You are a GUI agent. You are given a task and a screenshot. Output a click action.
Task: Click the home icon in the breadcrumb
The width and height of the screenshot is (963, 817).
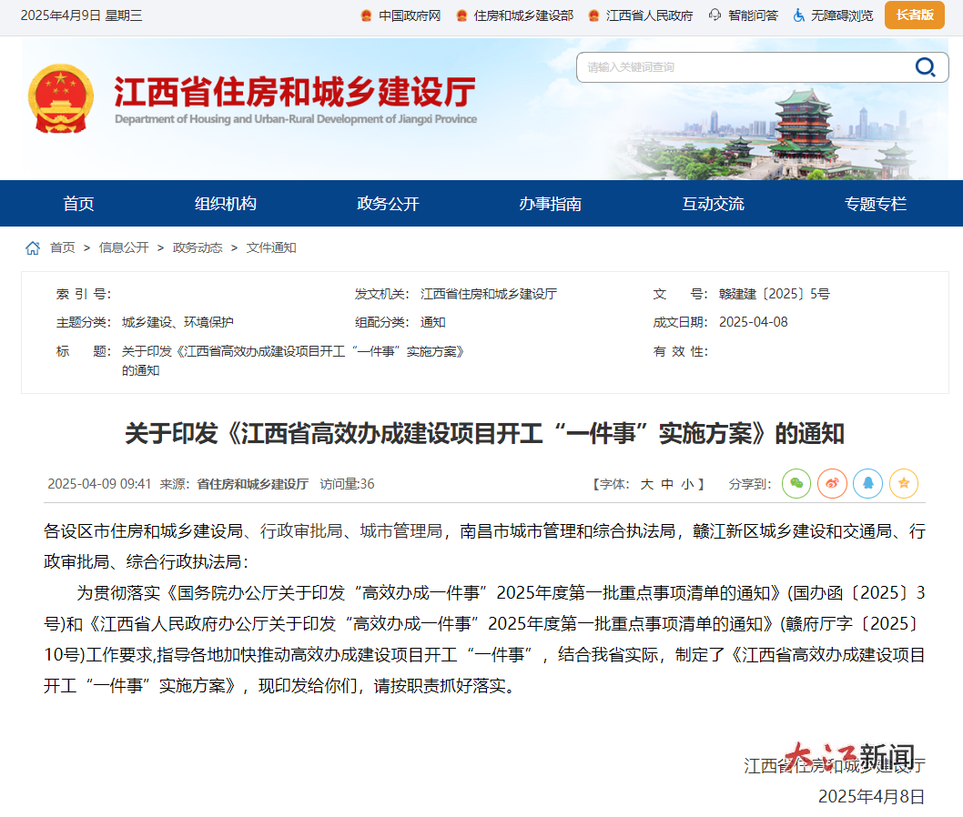[33, 247]
